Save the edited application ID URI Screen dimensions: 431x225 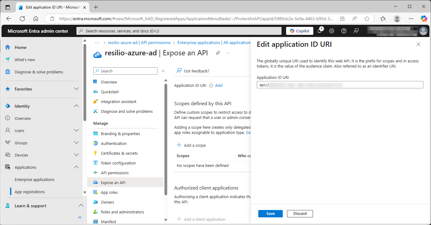[270, 213]
